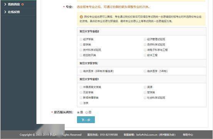Viewport: 213px width, 139px height.
Task: Check the 经济管理试验班 checkbox
Action: tap(145, 39)
